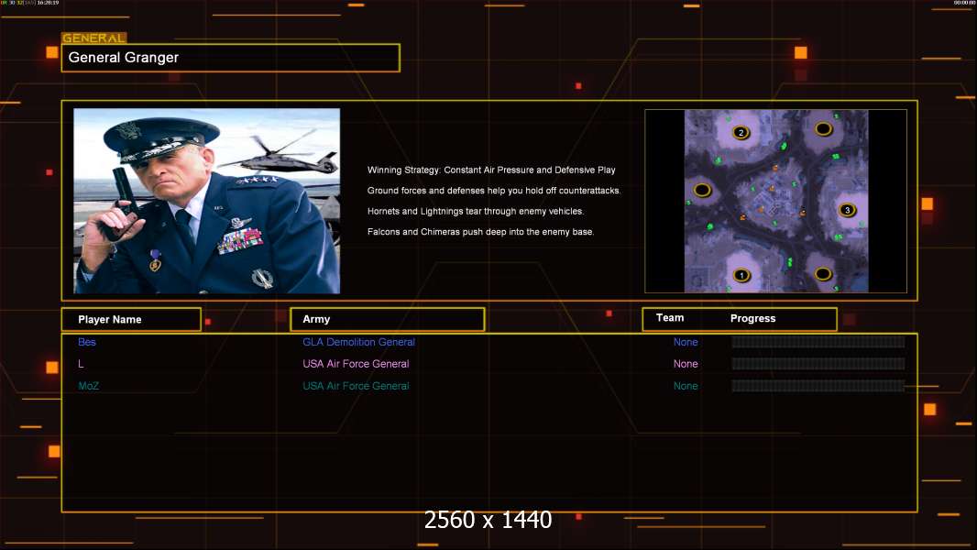Click 'Winning Strategy: Constant Air Pressure' text line
The image size is (977, 550).
(491, 170)
